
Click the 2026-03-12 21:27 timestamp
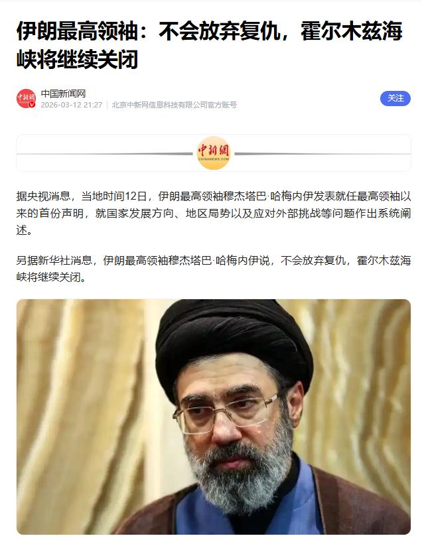pos(72,105)
